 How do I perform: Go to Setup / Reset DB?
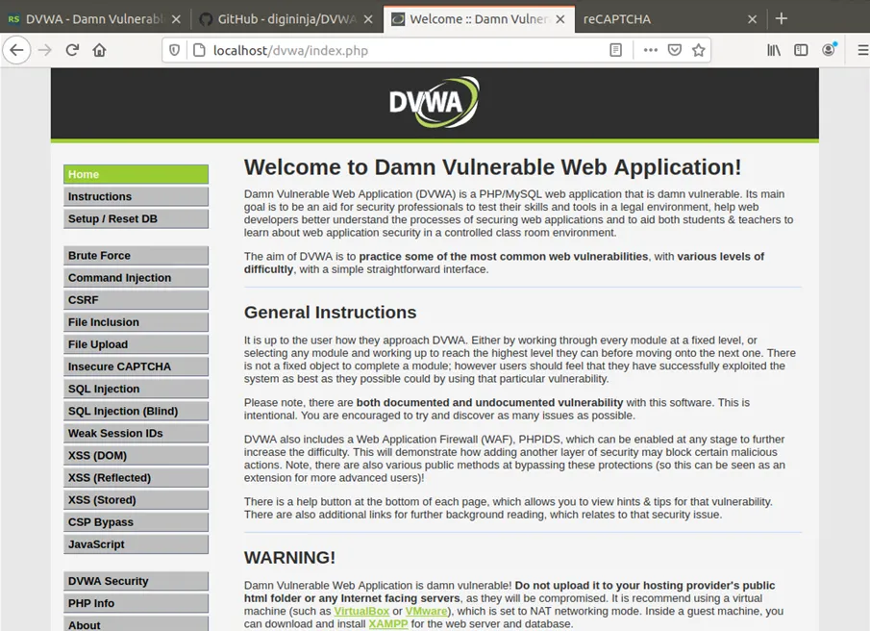(x=136, y=218)
